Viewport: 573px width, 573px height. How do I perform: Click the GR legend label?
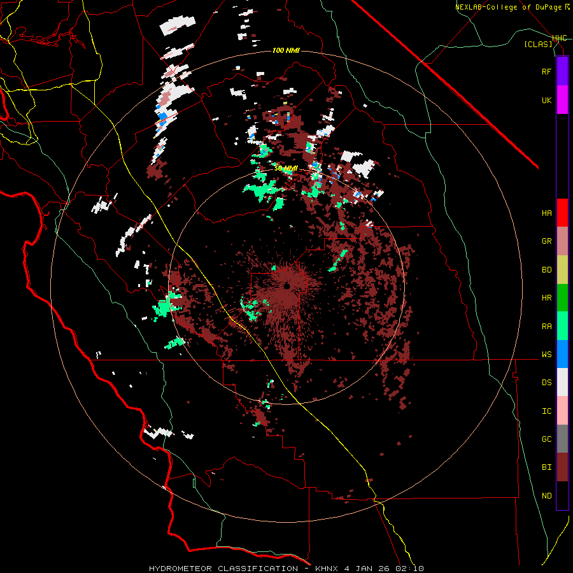click(546, 241)
